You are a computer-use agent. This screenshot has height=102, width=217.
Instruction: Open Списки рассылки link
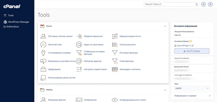point(127,45)
